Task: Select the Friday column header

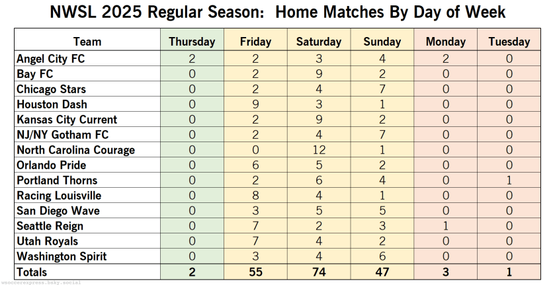Action: [255, 42]
